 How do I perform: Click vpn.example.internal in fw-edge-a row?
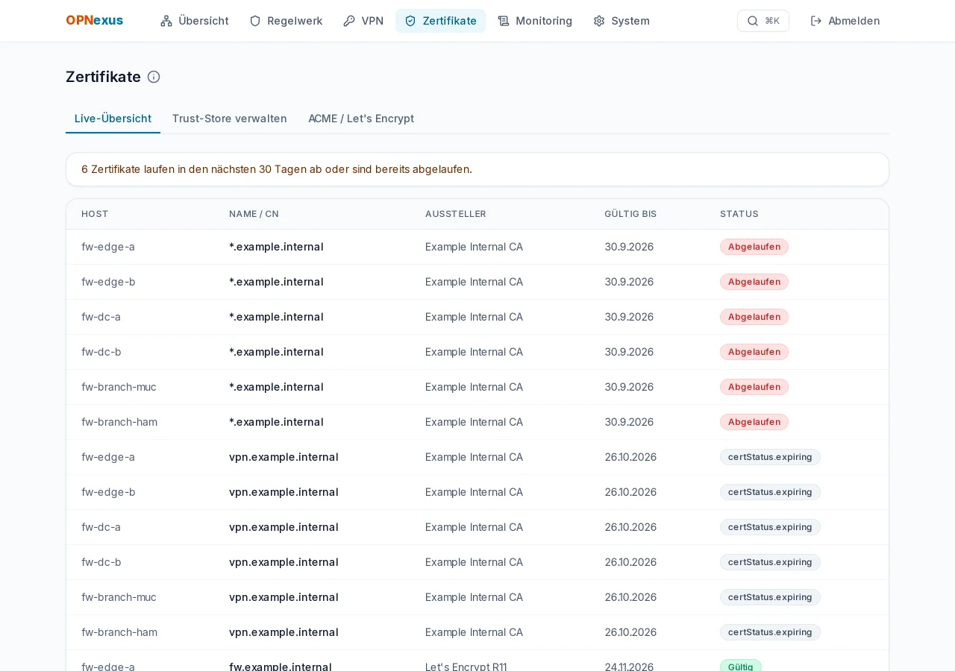284,457
